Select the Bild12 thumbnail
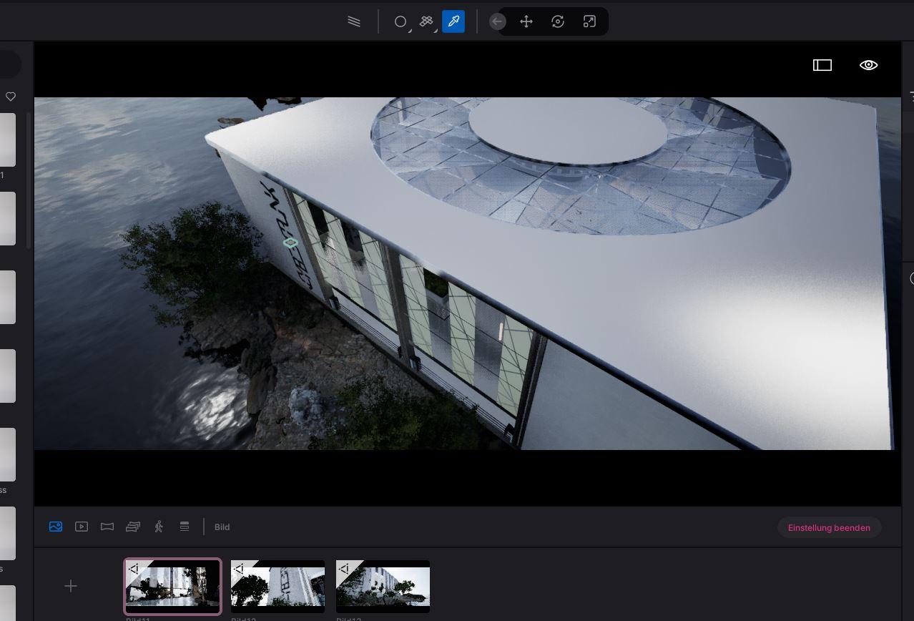The width and height of the screenshot is (914, 621). [x=277, y=587]
